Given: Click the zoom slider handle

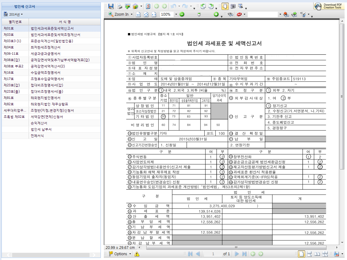Looking at the screenshot, I should (x=199, y=14).
